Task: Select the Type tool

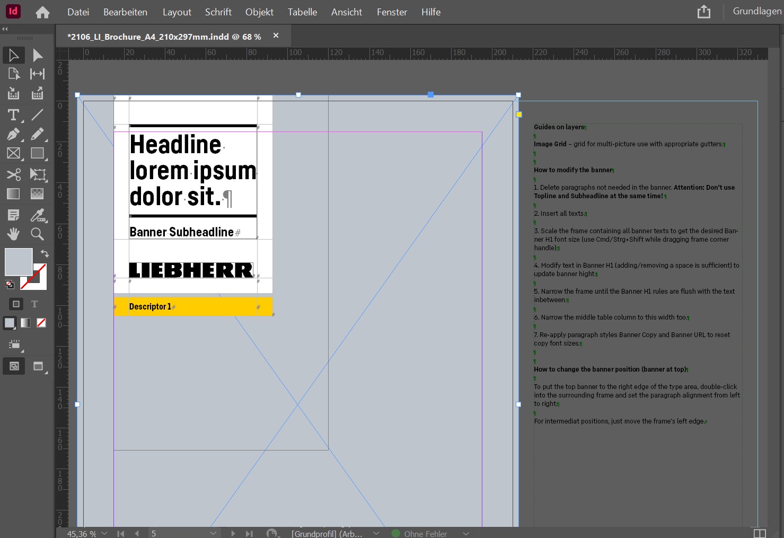Action: click(x=13, y=115)
